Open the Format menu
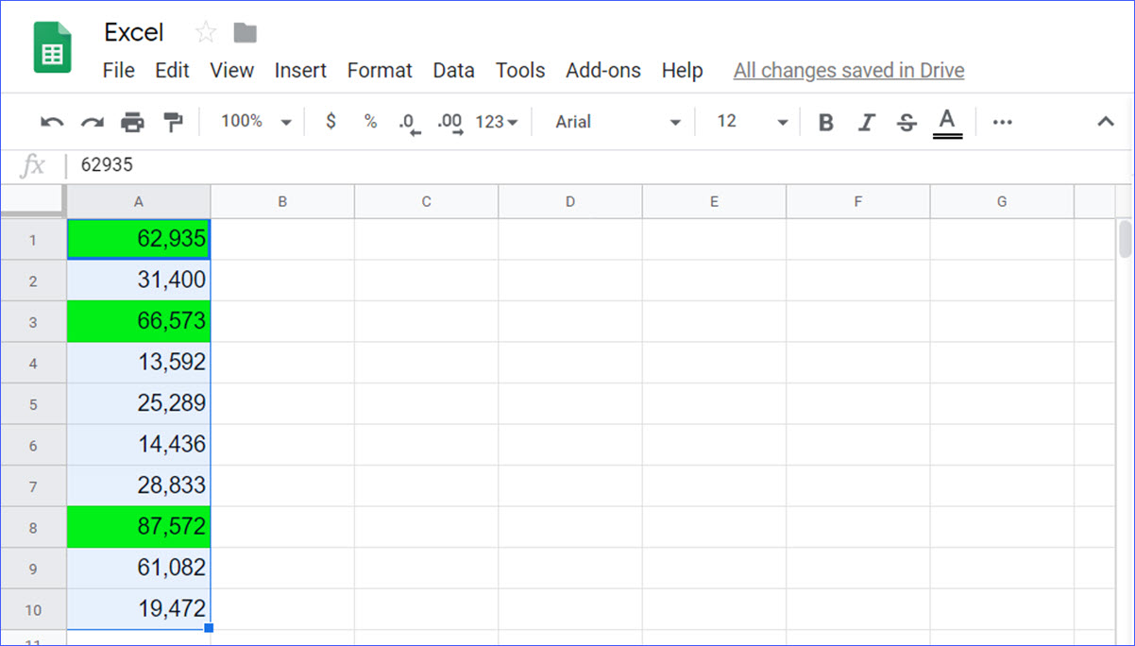1135x646 pixels. (x=380, y=70)
